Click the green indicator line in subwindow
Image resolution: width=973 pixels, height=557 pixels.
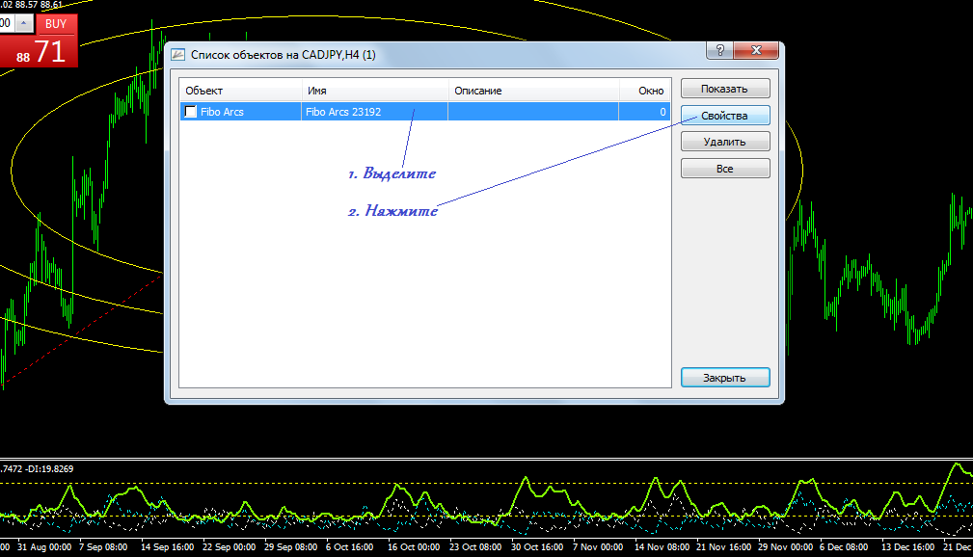click(145, 491)
